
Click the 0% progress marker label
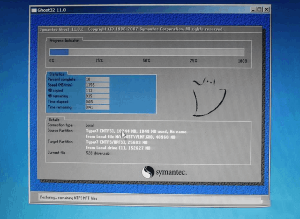tap(52, 61)
